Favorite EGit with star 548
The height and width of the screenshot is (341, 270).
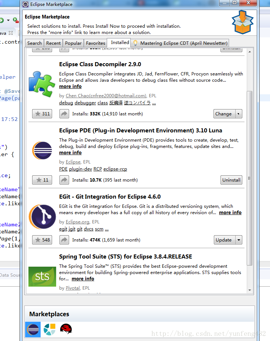point(42,240)
